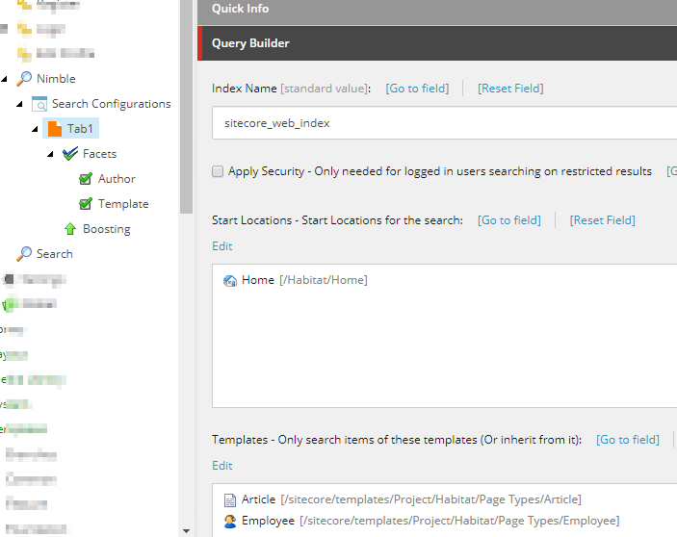
Task: Collapse the Query Builder section header
Action: [x=437, y=43]
